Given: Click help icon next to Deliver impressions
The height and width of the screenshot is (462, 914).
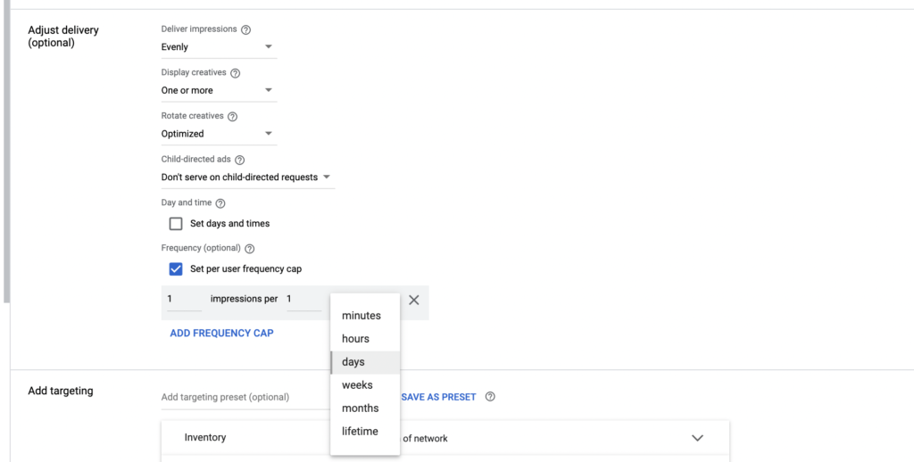Looking at the screenshot, I should pyautogui.click(x=246, y=29).
